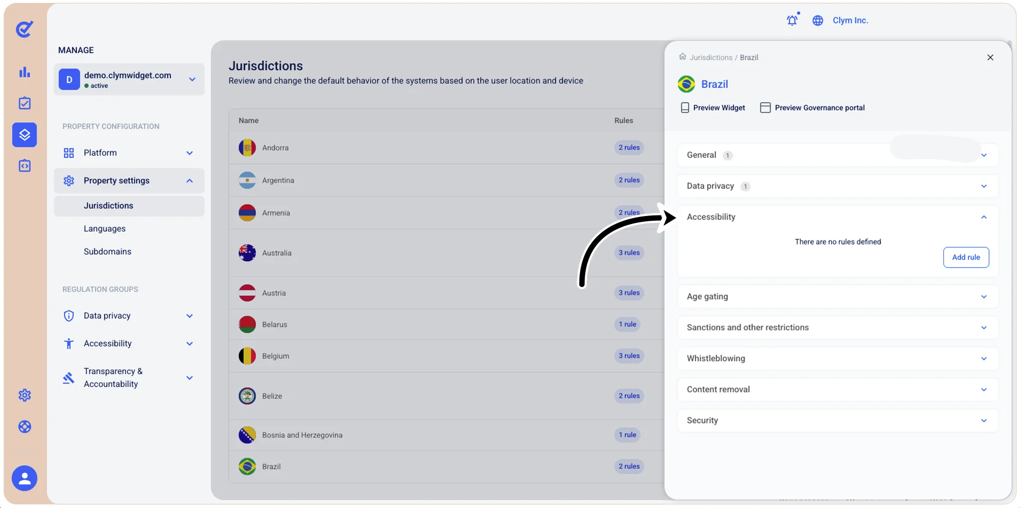Click the Property settings gear icon
The image size is (1020, 508).
click(69, 181)
